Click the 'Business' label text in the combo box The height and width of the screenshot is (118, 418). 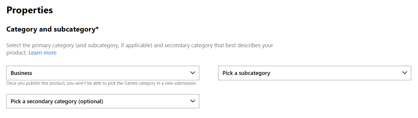[21, 73]
